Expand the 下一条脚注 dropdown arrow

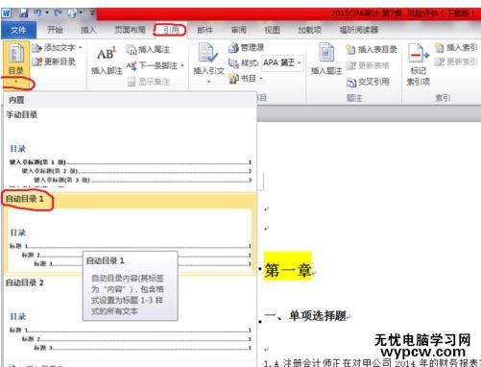[x=182, y=66]
